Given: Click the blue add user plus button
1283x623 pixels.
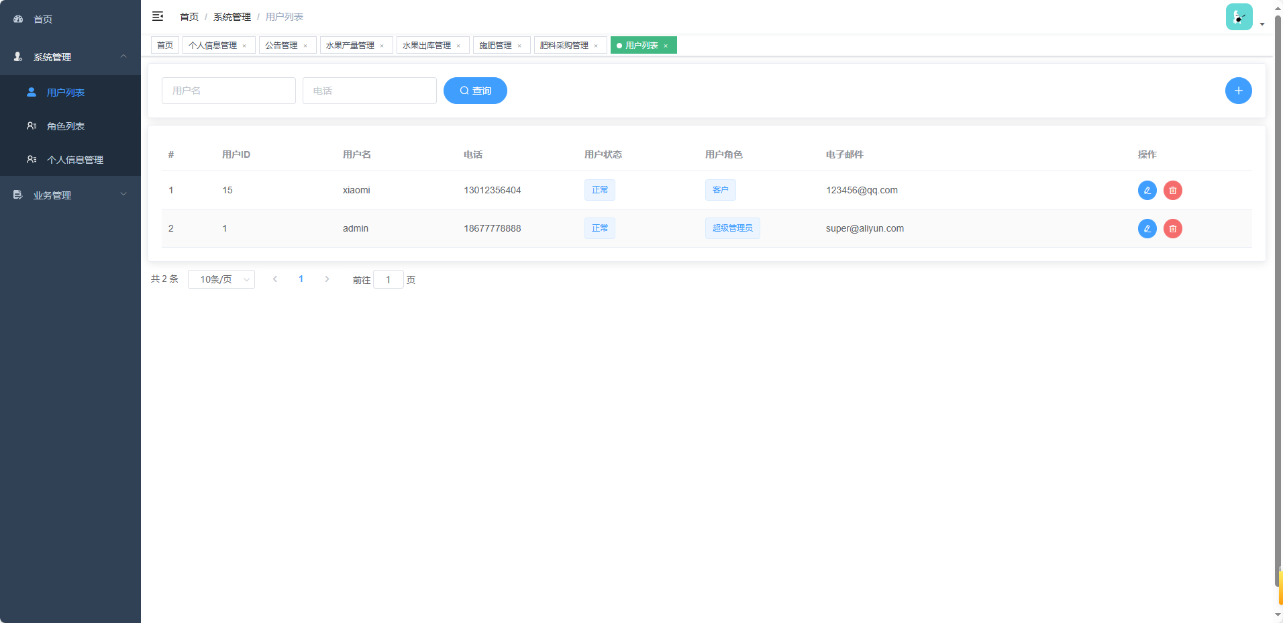Looking at the screenshot, I should (x=1238, y=91).
